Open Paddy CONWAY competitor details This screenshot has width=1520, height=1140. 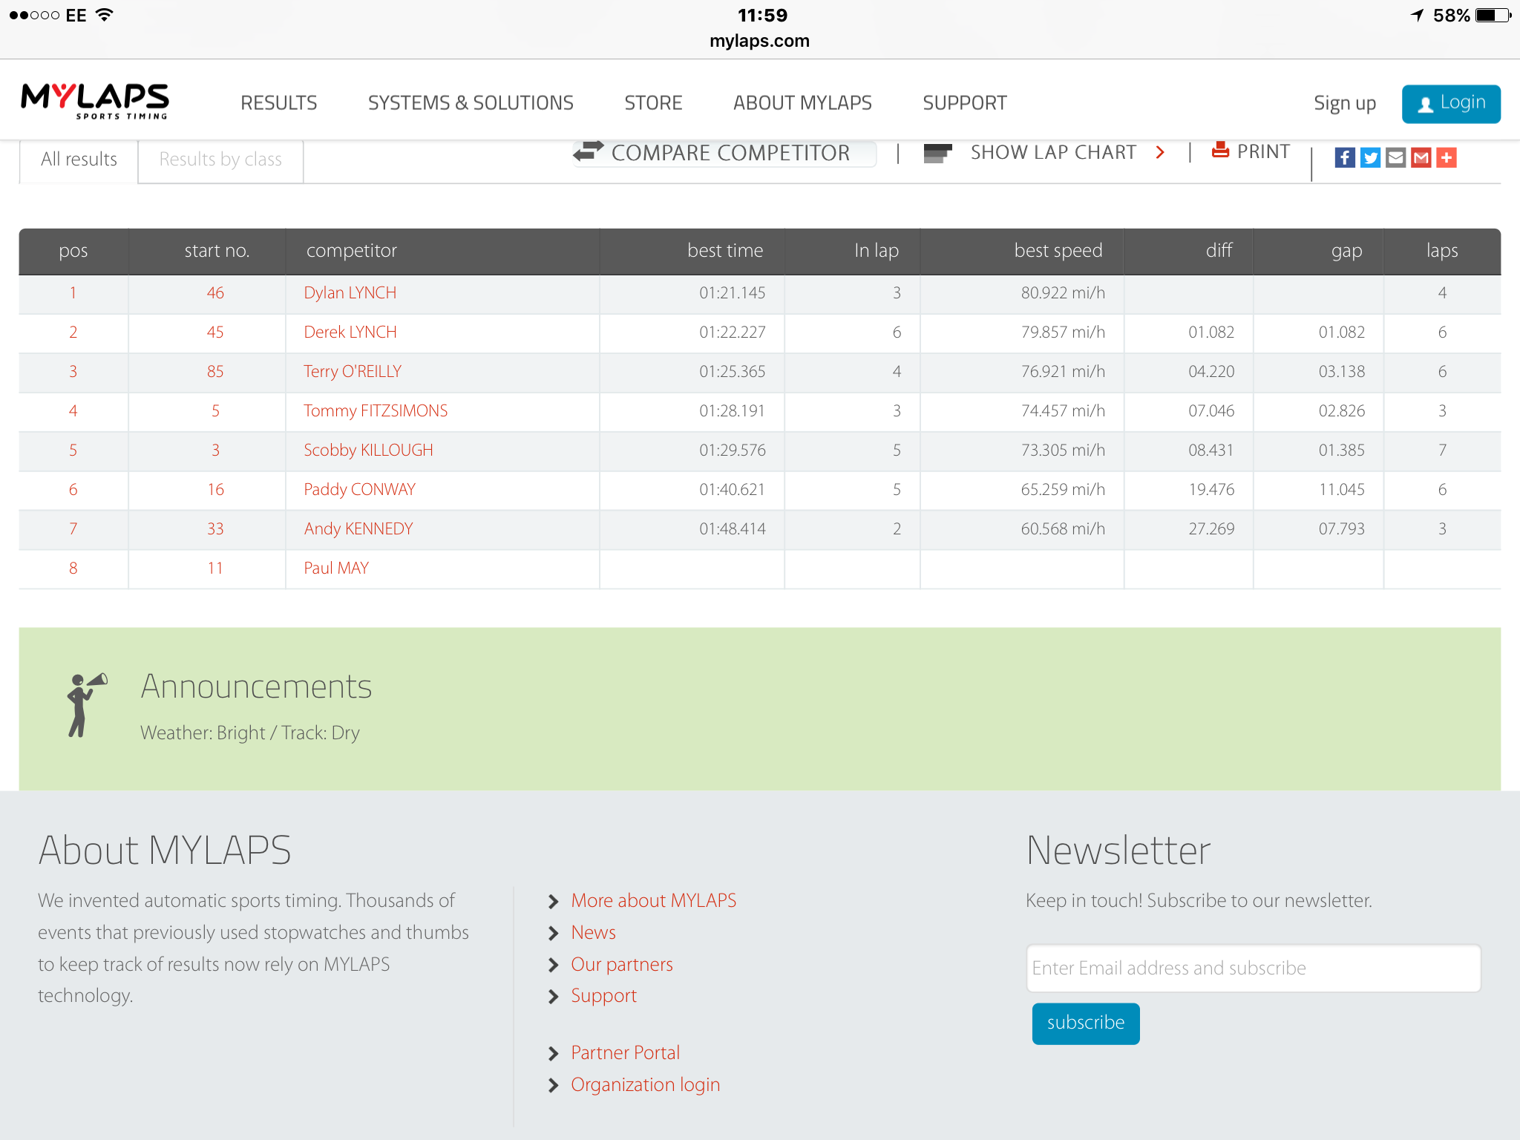point(359,489)
